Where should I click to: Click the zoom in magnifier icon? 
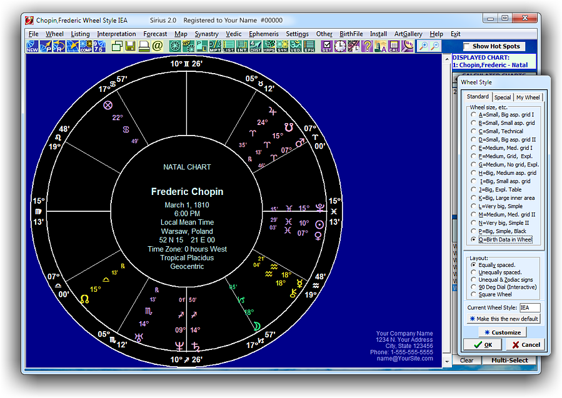tap(423, 46)
